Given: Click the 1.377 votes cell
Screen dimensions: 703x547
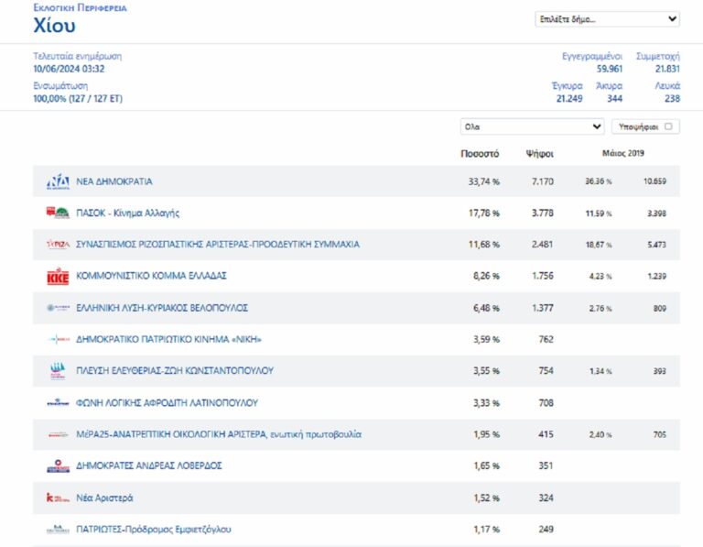Looking at the screenshot, I should pos(543,308).
